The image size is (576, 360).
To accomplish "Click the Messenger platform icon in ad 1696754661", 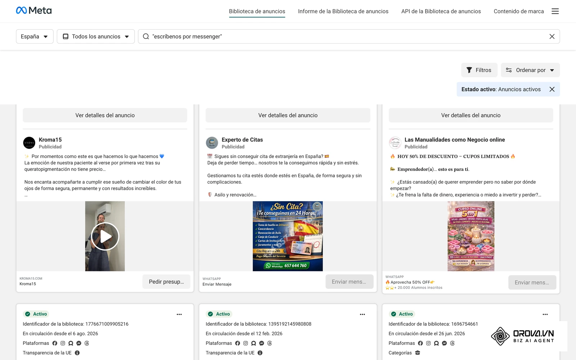I will click(444, 343).
